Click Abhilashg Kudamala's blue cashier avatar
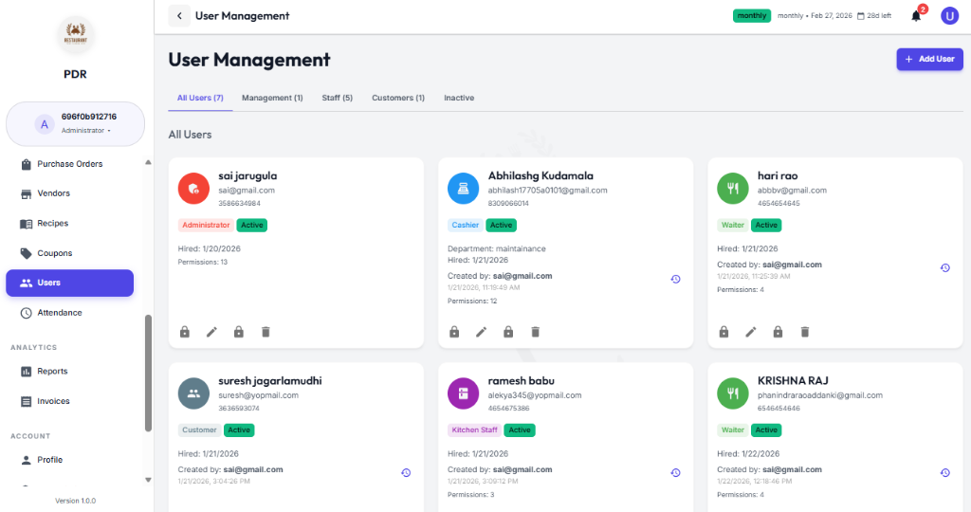Screen dimensions: 971x512 pyautogui.click(x=463, y=189)
